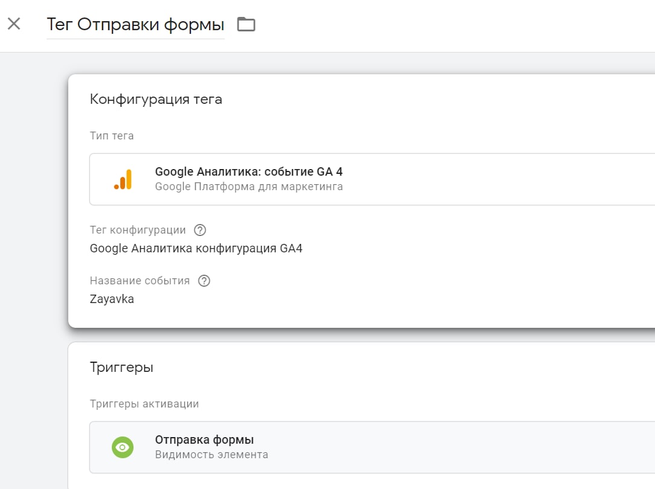Click the 'Название события' label
The height and width of the screenshot is (489, 655).
point(140,281)
